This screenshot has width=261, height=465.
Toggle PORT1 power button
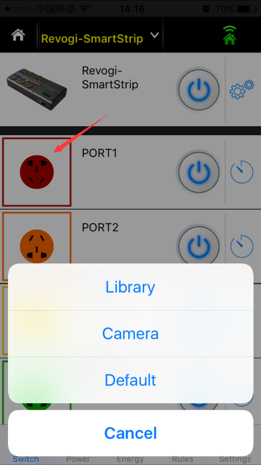(x=199, y=172)
